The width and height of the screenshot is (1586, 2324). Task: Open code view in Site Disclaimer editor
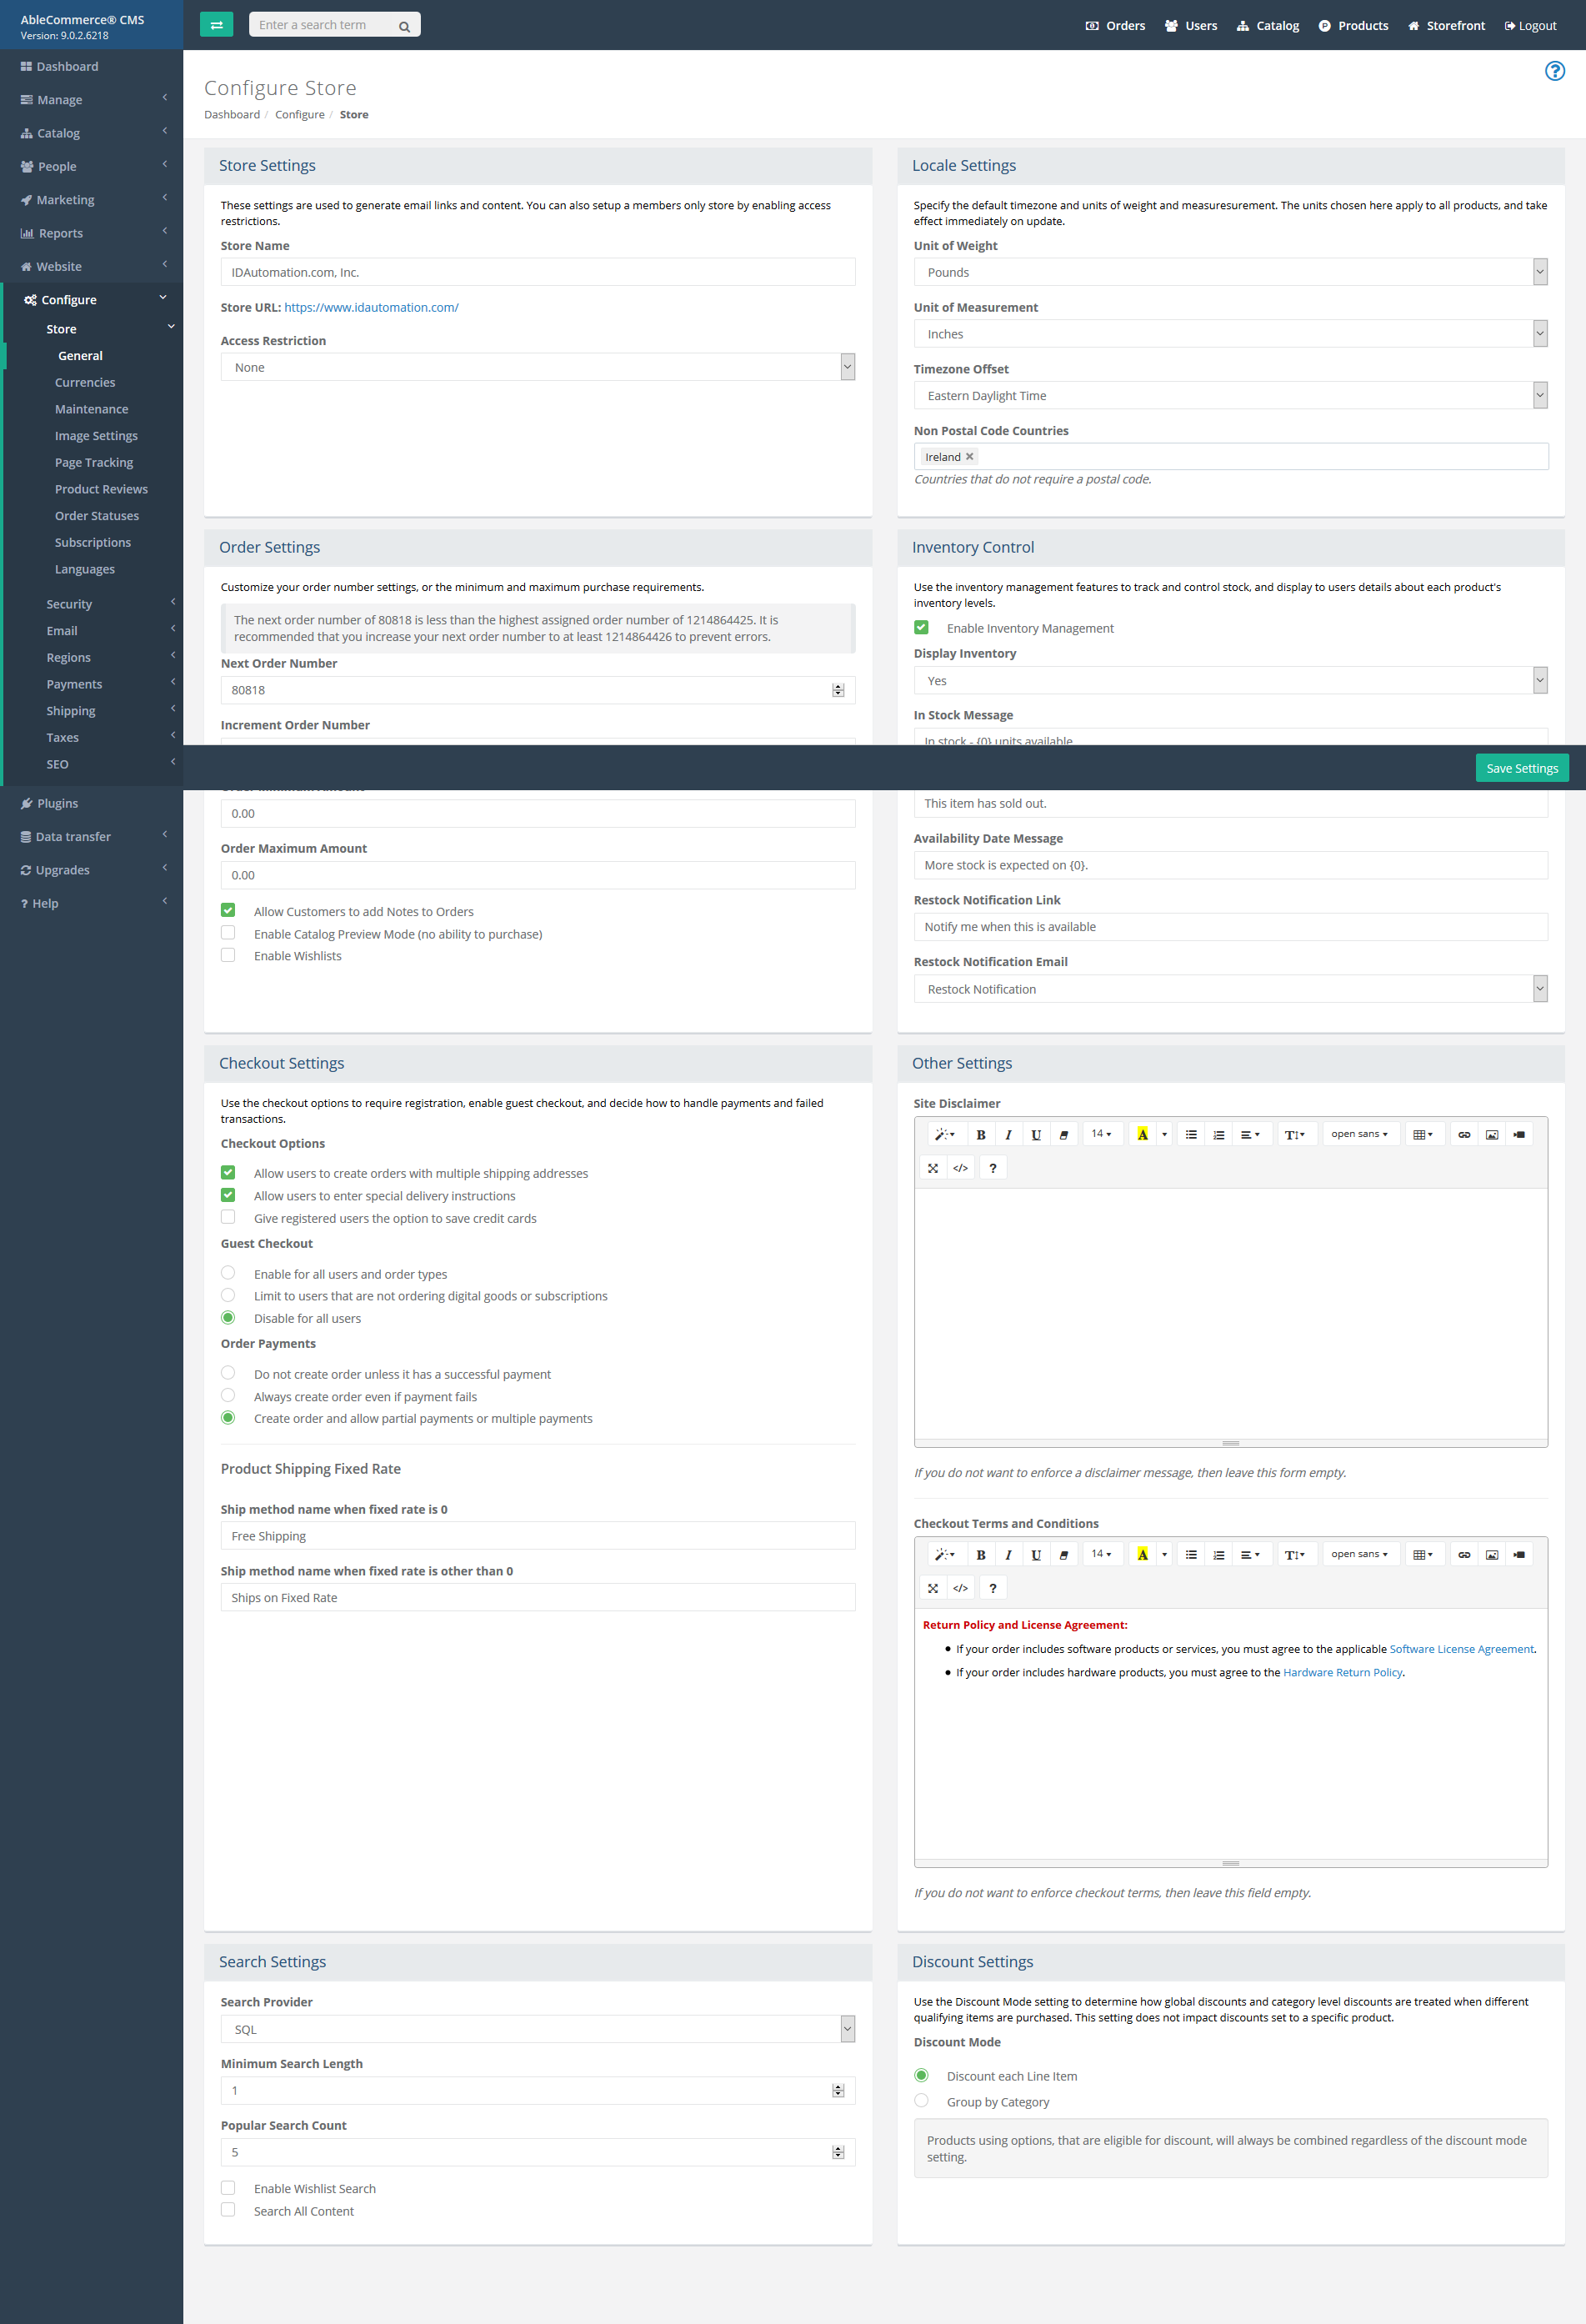pos(961,1167)
